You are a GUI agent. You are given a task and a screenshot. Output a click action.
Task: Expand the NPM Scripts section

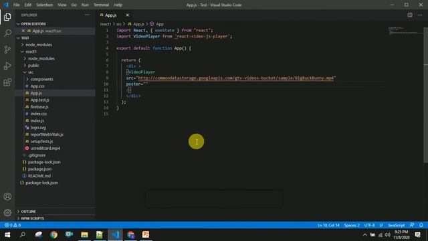pyautogui.click(x=32, y=218)
